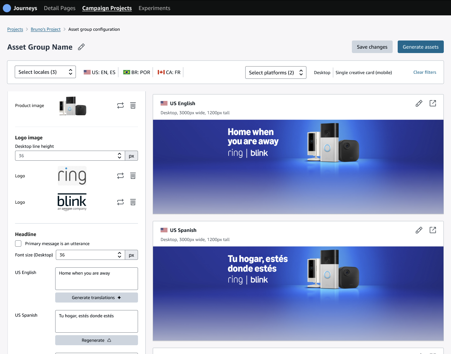Screen dimensions: 451x354
Task: Open the Campaign Projects tab
Action: click(x=107, y=8)
